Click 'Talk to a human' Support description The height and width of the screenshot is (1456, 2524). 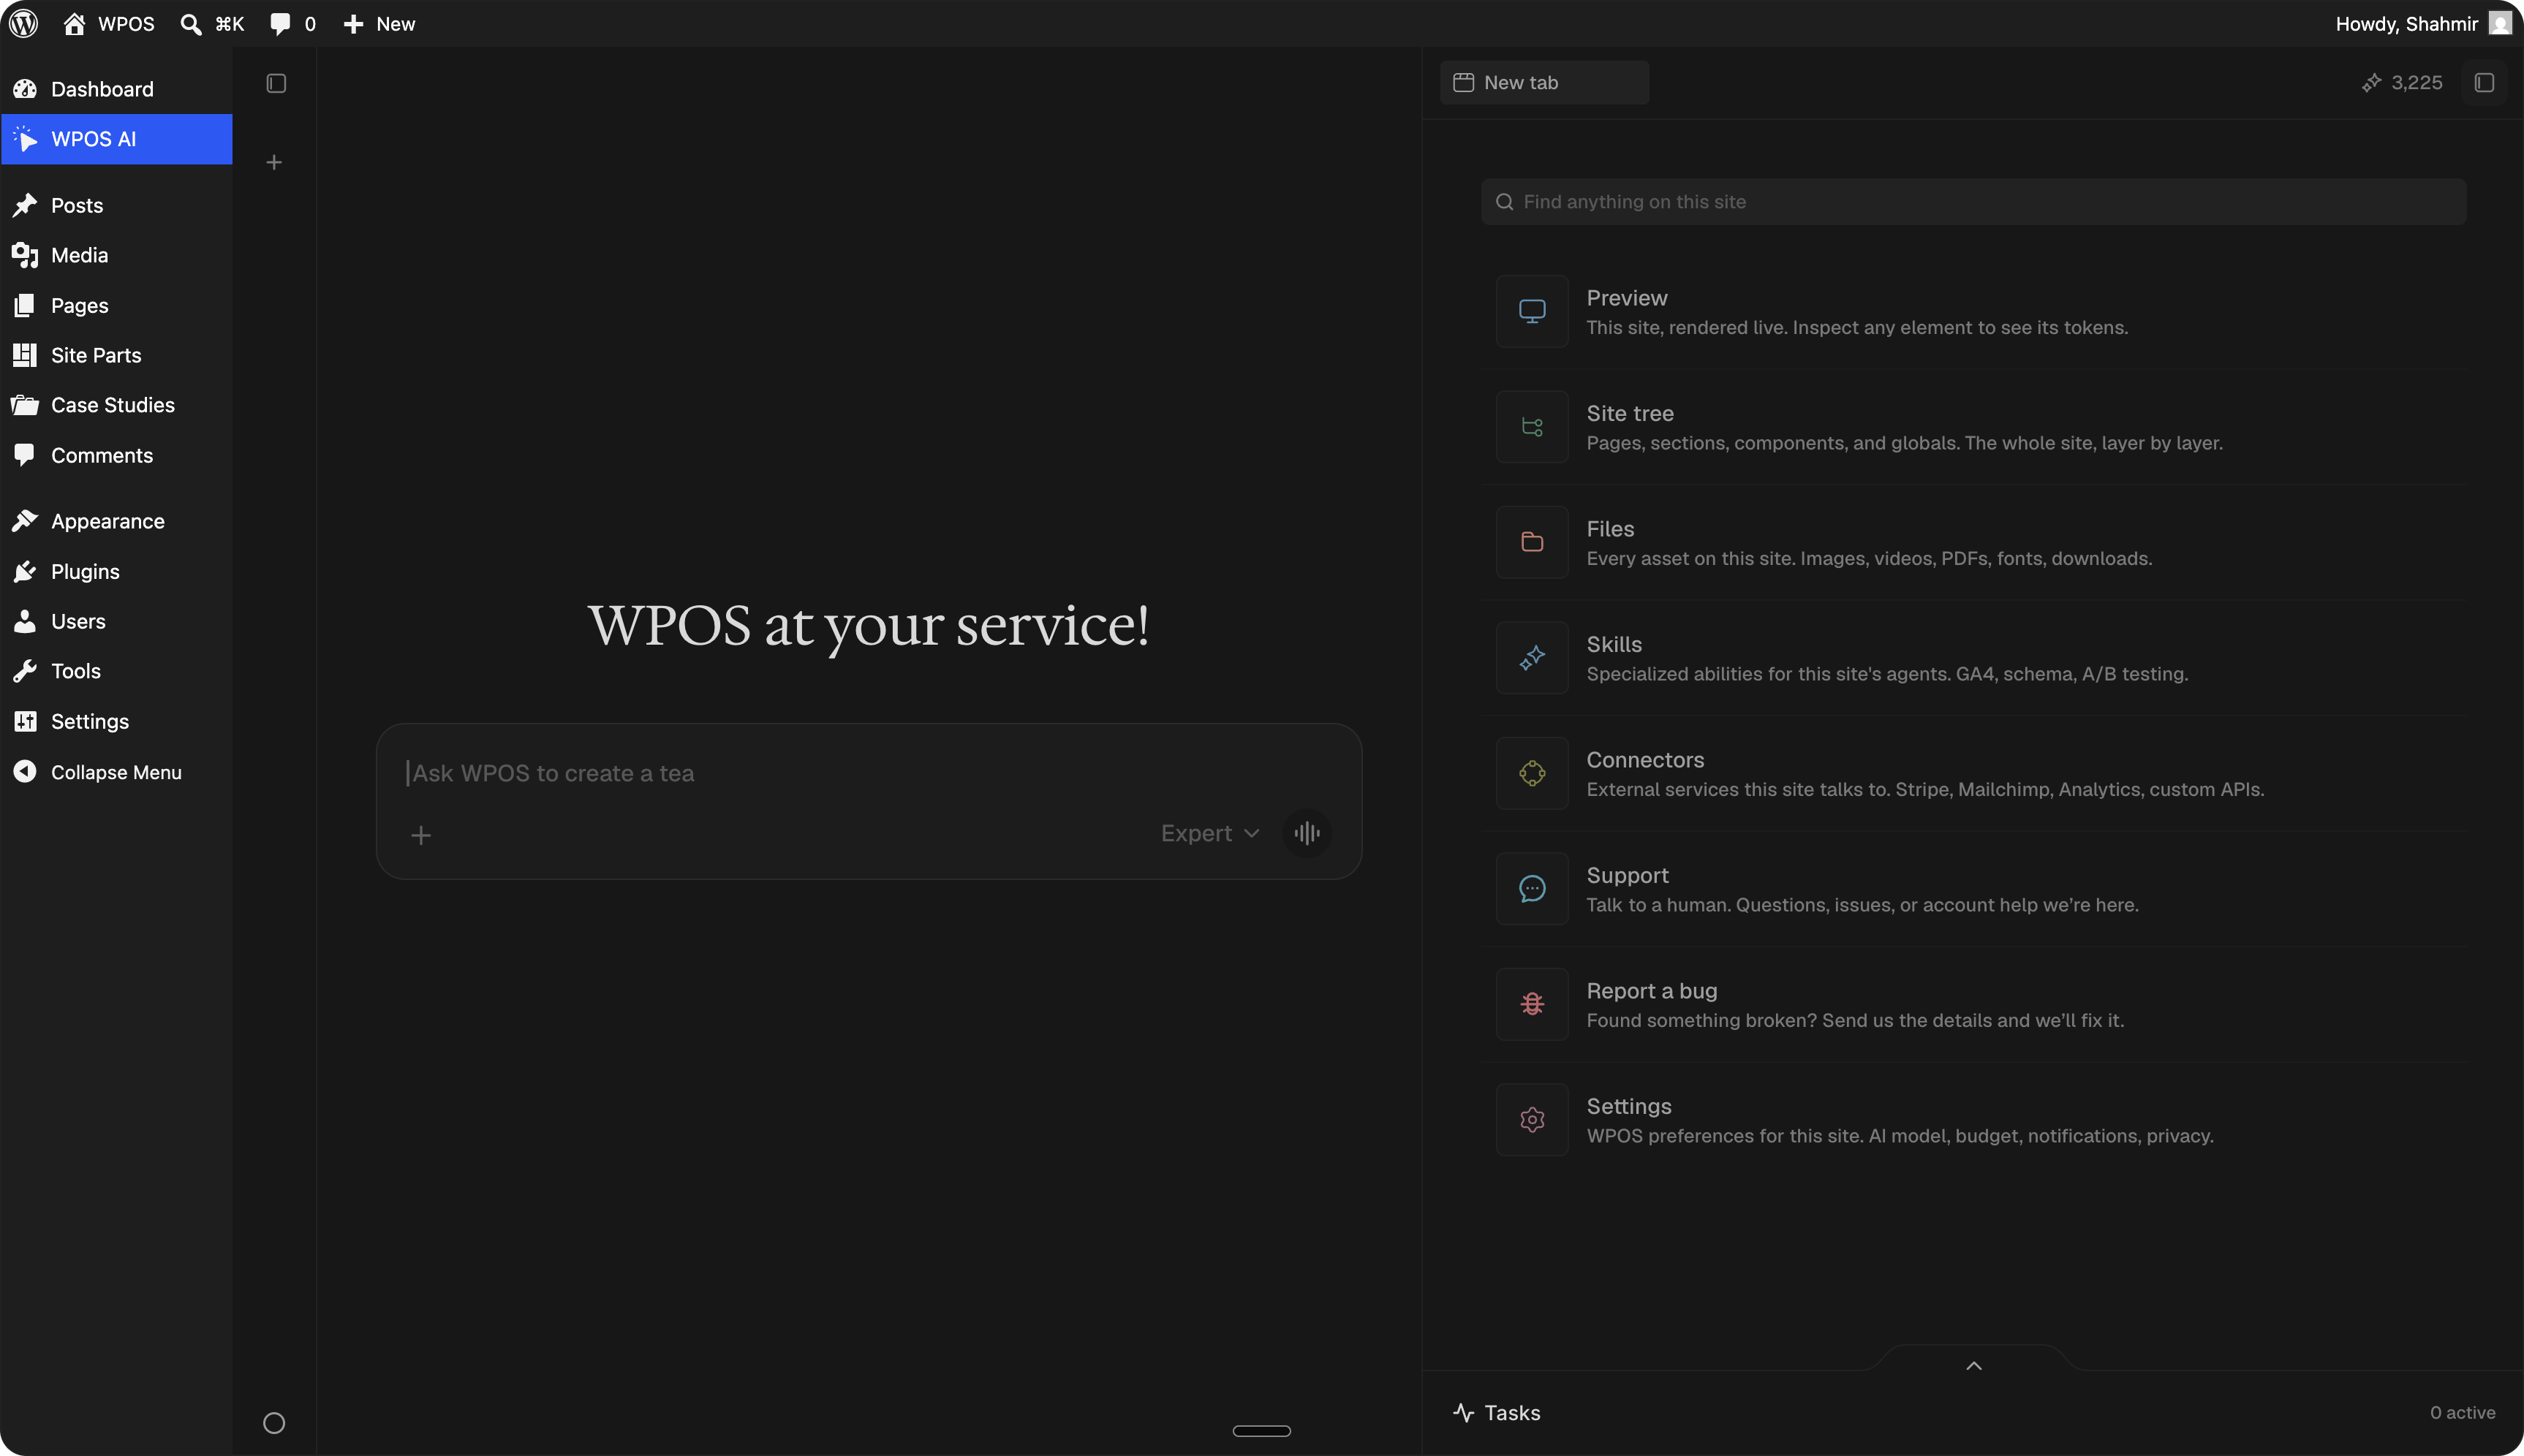click(1862, 905)
